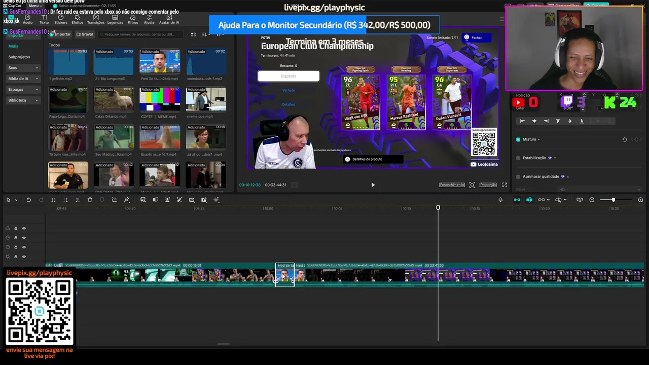Click the Gravar button

(85, 34)
